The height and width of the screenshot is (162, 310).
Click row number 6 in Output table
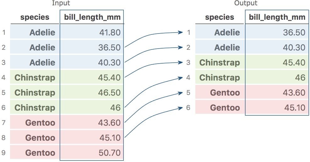tap(188, 108)
